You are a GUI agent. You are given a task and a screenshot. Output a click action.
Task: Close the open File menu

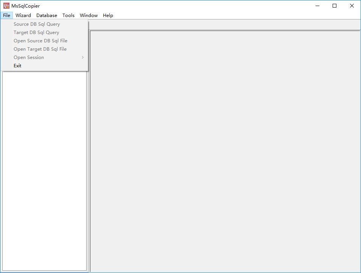point(6,16)
